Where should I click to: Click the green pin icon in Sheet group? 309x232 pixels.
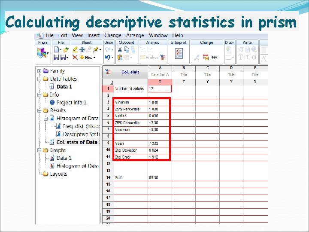[96, 49]
